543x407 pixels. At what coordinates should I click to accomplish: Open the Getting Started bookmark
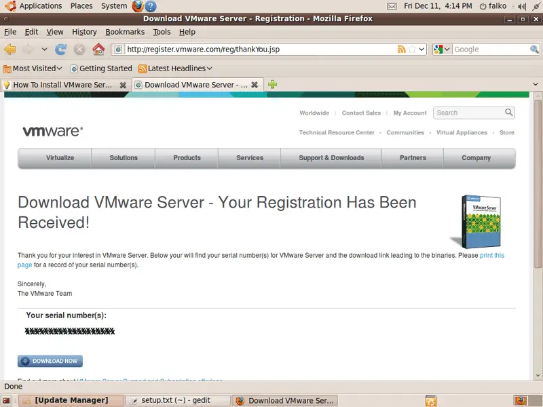tap(101, 69)
